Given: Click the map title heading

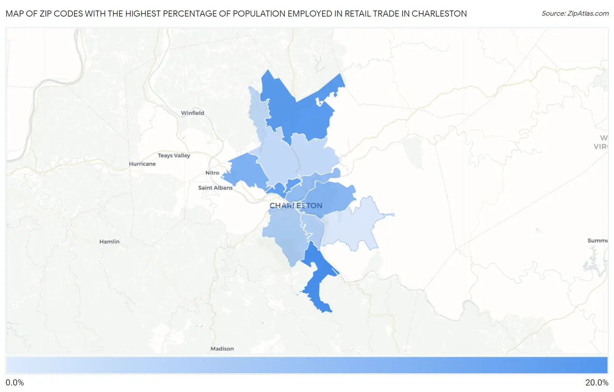Looking at the screenshot, I should pos(236,14).
